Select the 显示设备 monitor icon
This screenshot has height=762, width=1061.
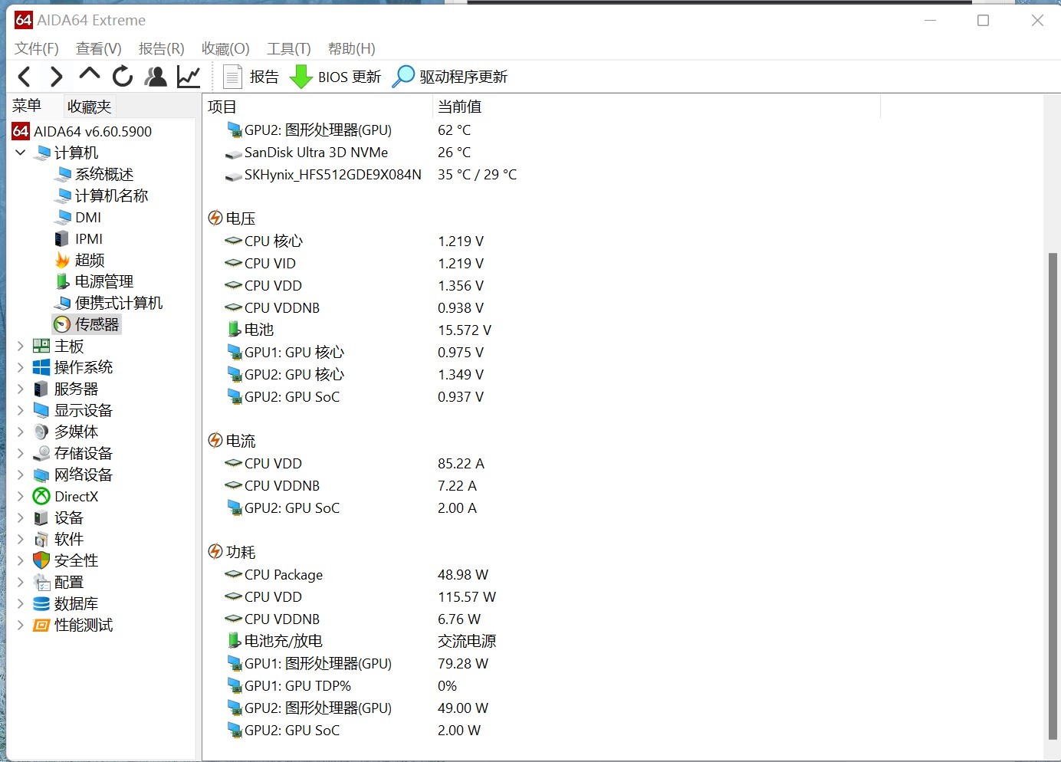click(41, 410)
